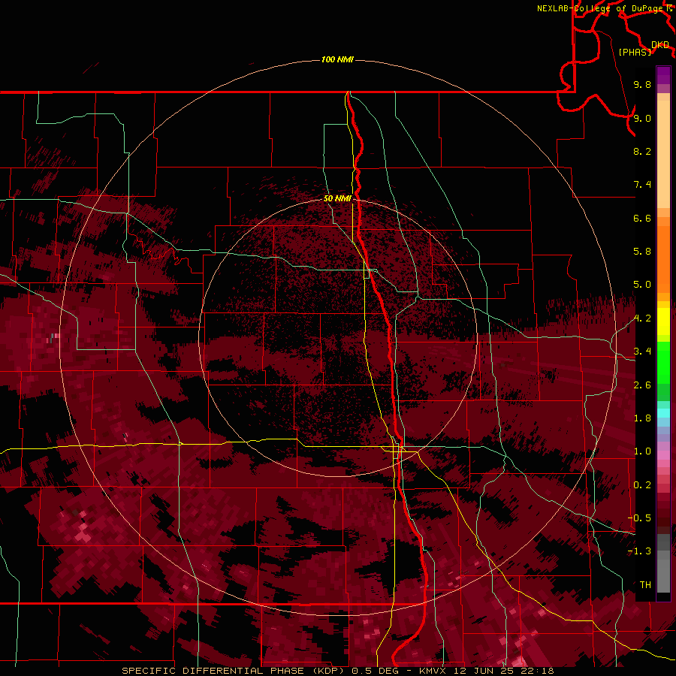Select the 8.2 value on the color scale
Image resolution: width=676 pixels, height=676 pixels.
(642, 151)
